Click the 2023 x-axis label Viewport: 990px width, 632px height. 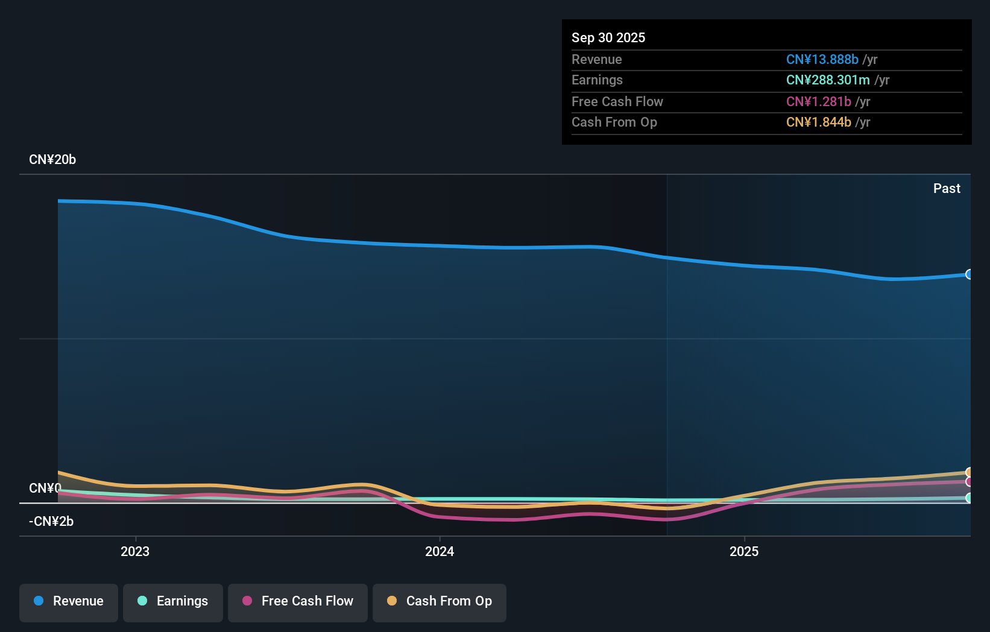tap(135, 551)
